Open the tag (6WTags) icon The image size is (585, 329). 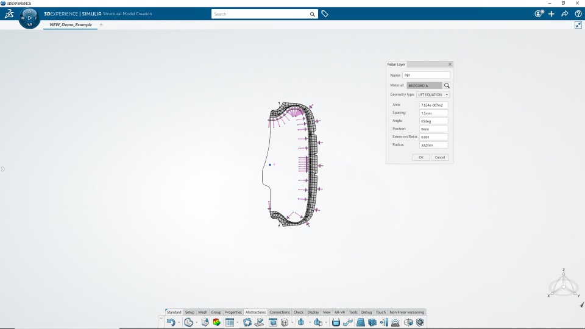(x=325, y=14)
